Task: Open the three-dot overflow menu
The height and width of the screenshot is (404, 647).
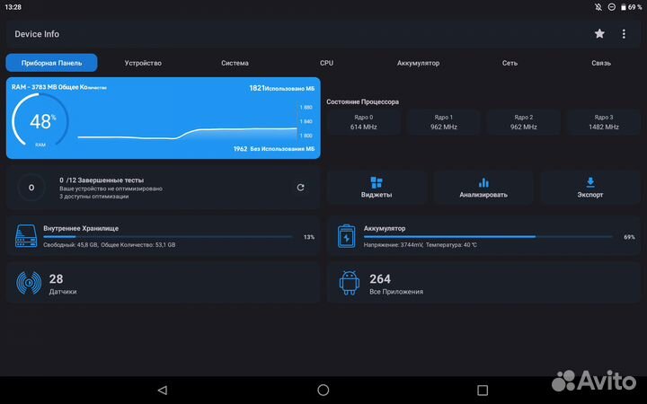Action: (x=624, y=34)
